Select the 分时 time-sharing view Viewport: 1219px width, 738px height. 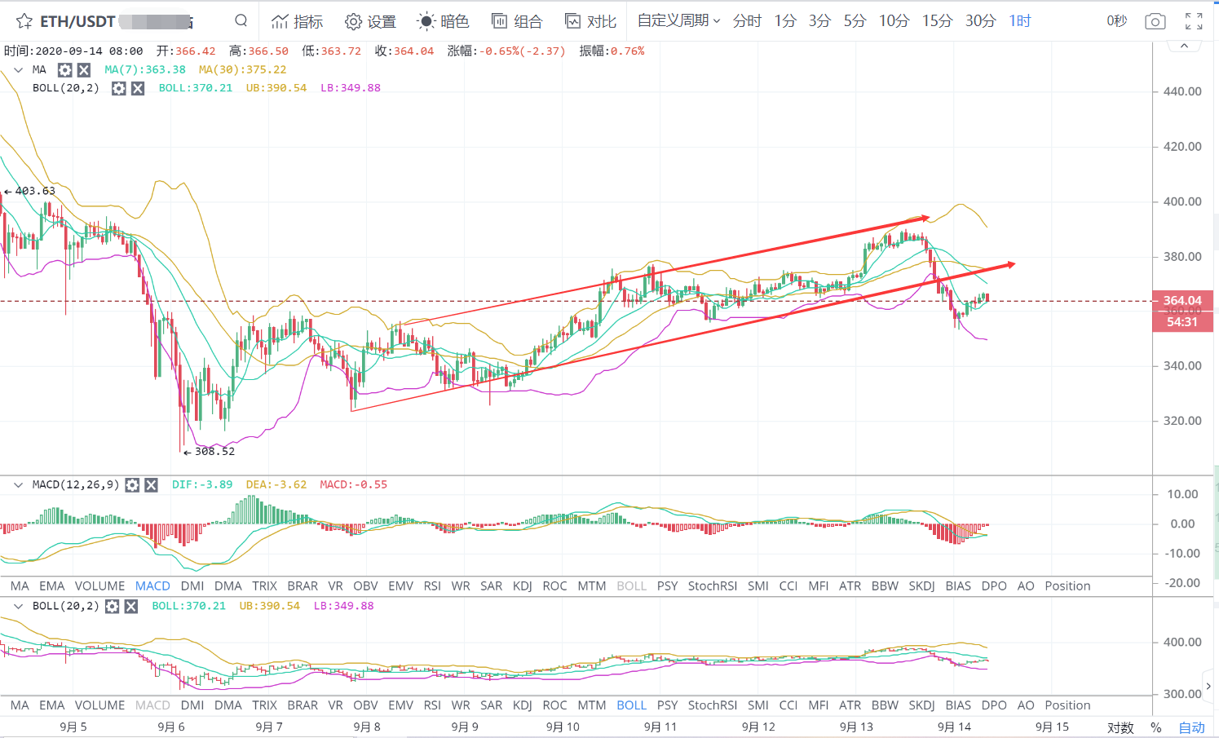(x=747, y=21)
